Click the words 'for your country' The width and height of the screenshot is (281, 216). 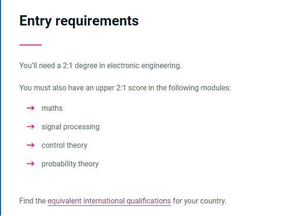click(199, 201)
